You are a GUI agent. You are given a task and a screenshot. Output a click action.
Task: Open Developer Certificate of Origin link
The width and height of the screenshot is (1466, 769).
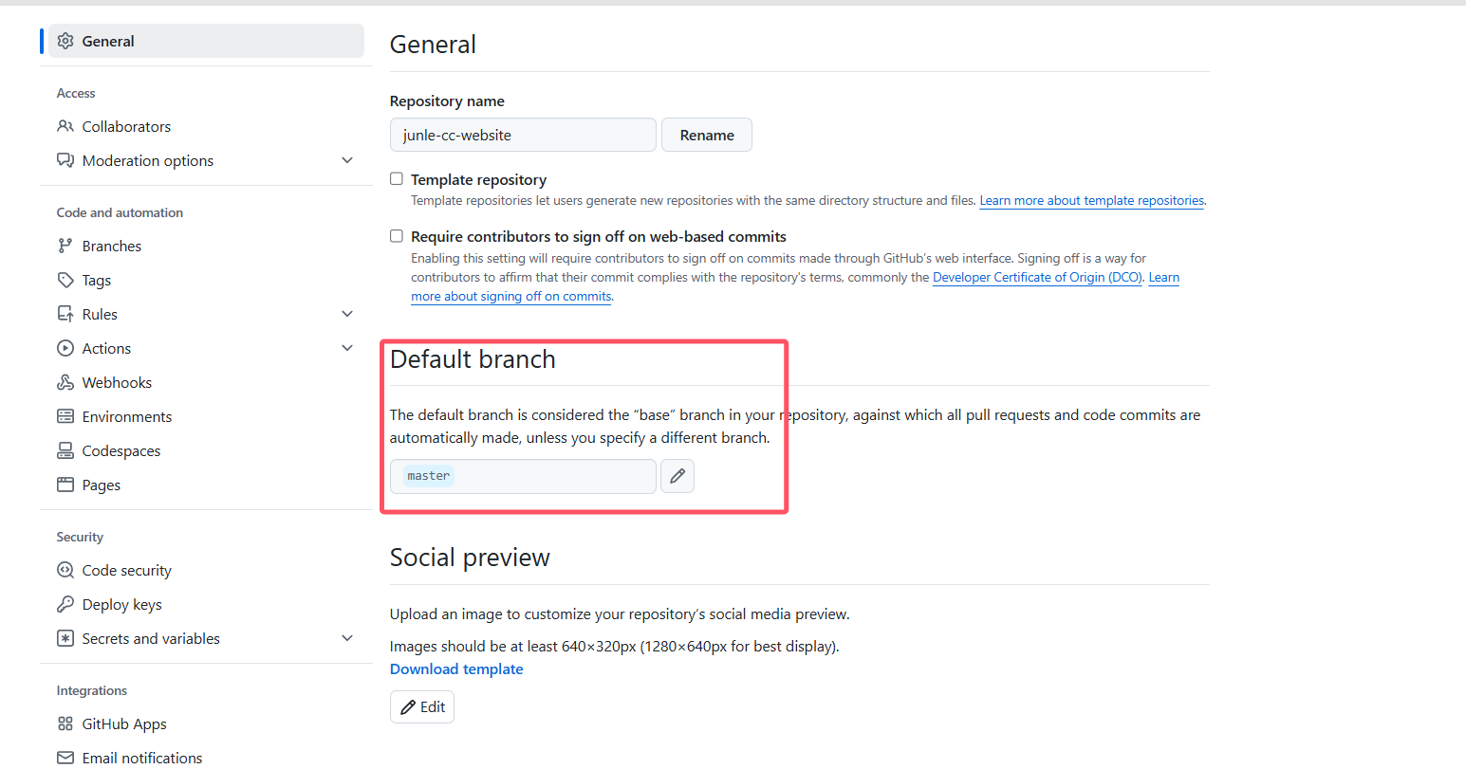1038,278
